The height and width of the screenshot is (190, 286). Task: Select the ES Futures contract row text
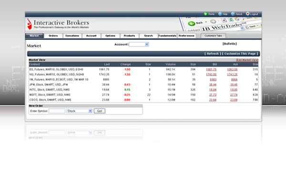point(56,69)
